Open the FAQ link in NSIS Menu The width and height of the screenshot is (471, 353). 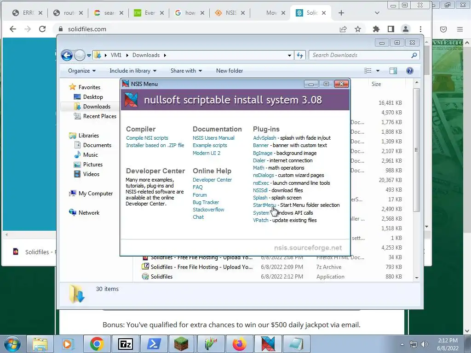(x=198, y=187)
